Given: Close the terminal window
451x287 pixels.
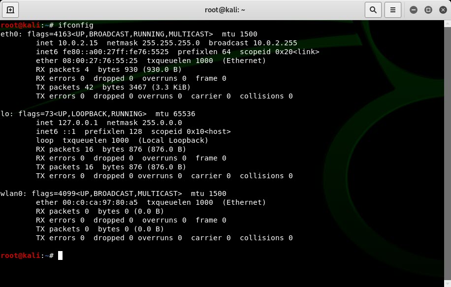Looking at the screenshot, I should pos(442,9).
